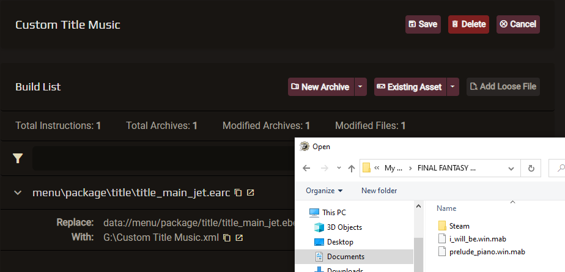Open title_main_jet.earc in external viewer

251,193
